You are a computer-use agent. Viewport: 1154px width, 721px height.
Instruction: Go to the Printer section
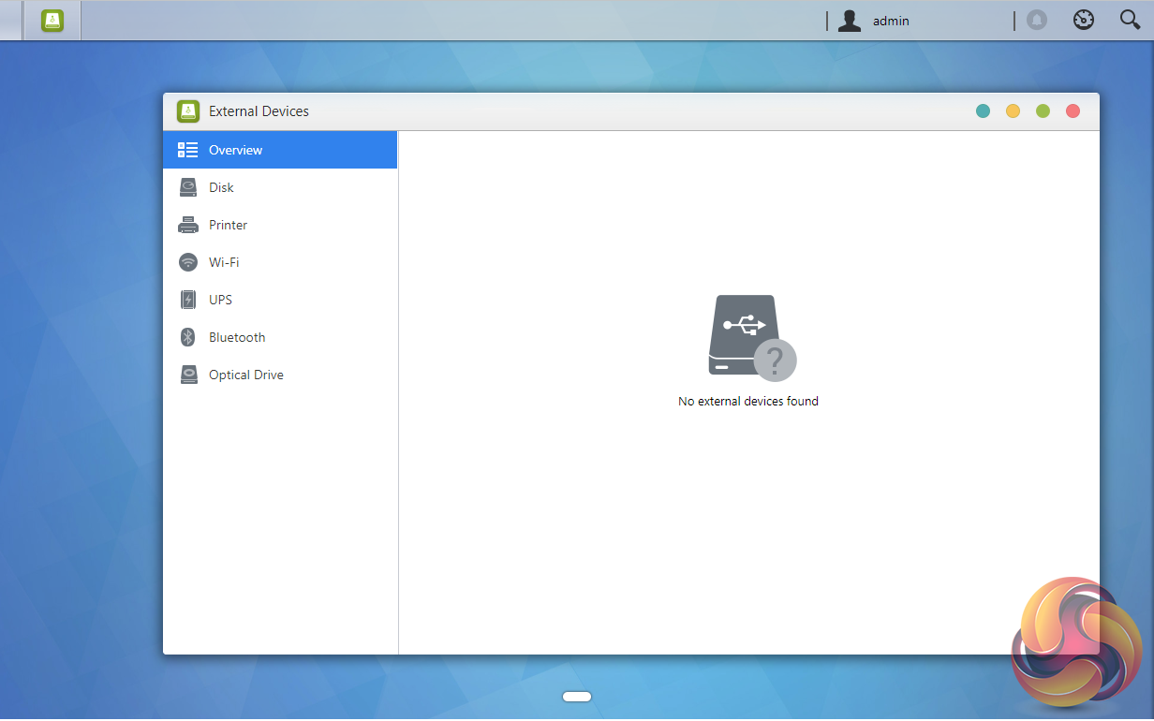click(280, 225)
